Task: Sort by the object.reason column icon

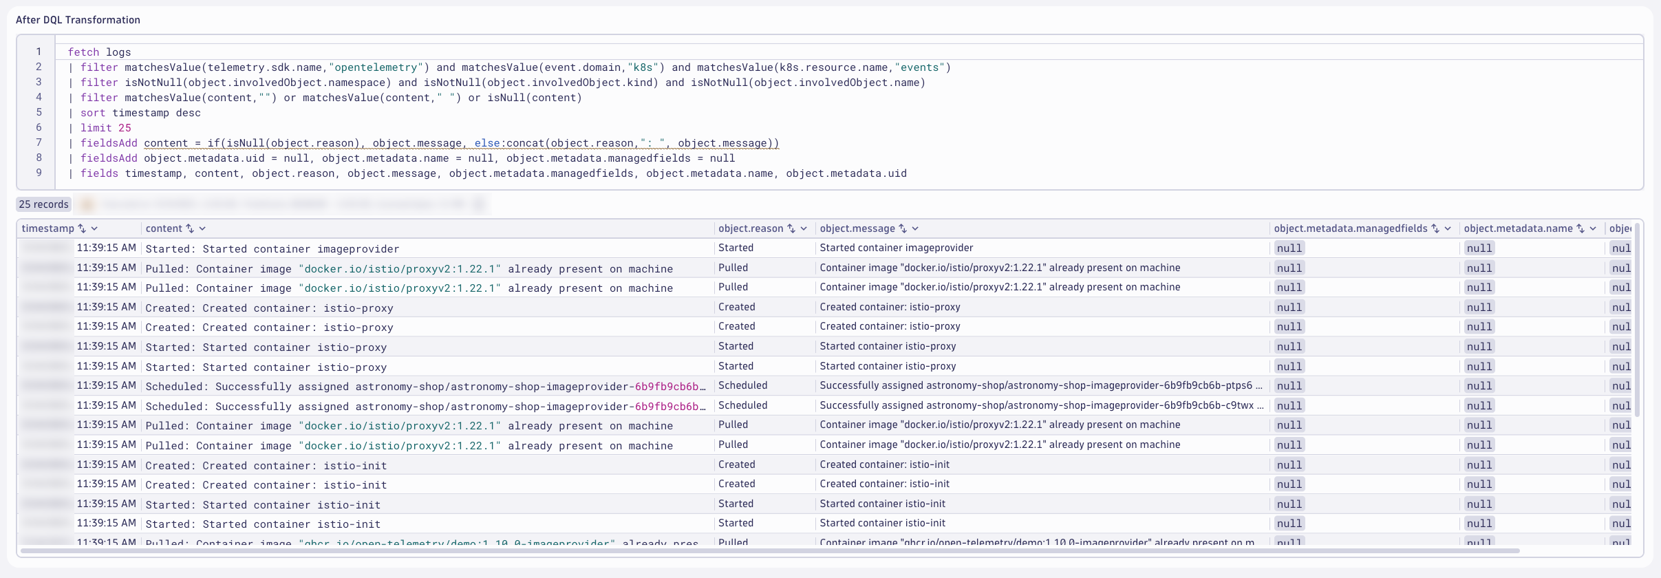Action: coord(791,228)
